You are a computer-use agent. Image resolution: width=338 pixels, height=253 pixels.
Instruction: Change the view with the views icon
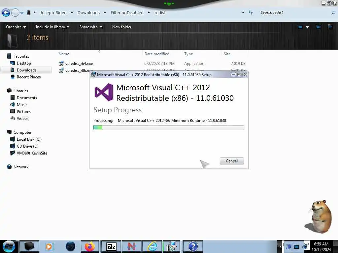click(300, 27)
